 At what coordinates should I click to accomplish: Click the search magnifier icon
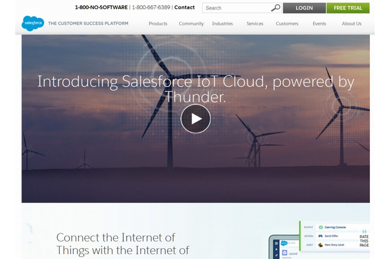[275, 8]
